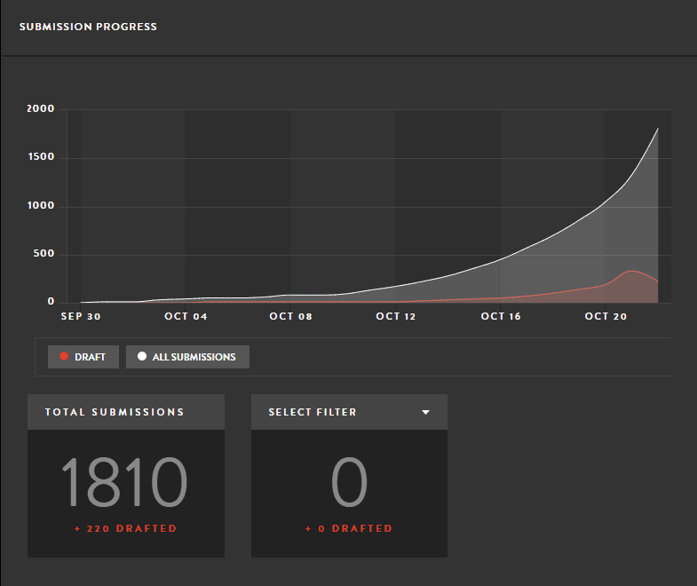
Task: Click the 2000 y-axis label
Action: pos(41,109)
